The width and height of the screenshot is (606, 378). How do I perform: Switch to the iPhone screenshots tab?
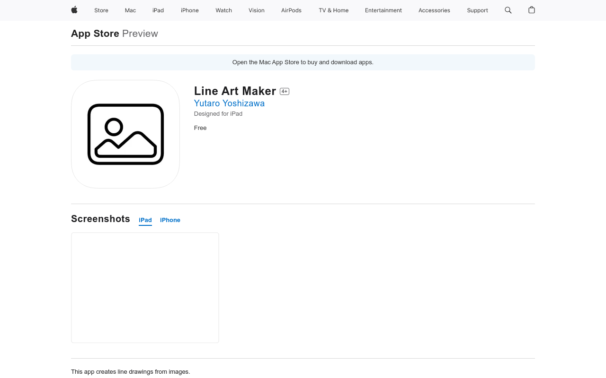coord(170,220)
